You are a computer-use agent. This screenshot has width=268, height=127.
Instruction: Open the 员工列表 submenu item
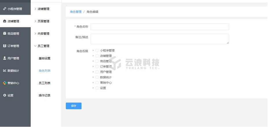[45, 83]
